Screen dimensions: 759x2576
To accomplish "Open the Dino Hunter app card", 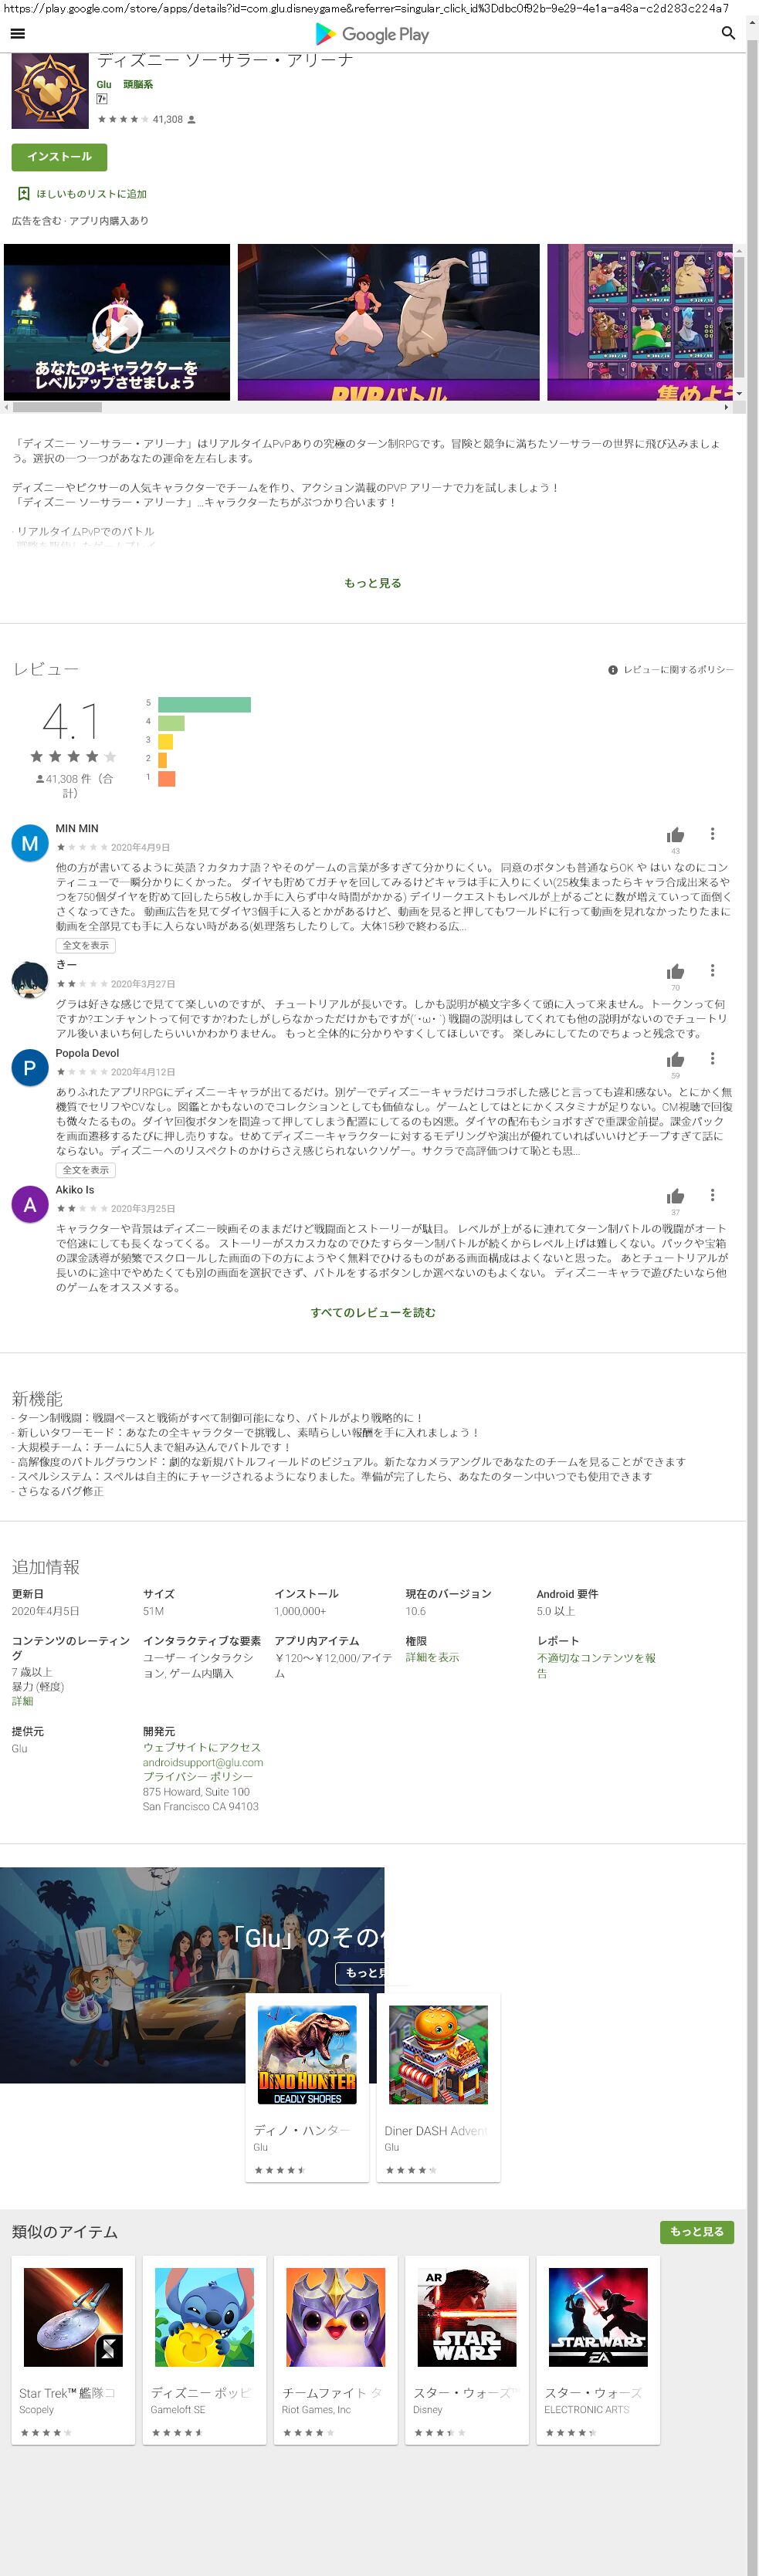I will (x=307, y=2087).
